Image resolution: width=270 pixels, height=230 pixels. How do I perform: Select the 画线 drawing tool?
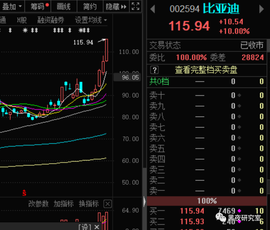64,7
